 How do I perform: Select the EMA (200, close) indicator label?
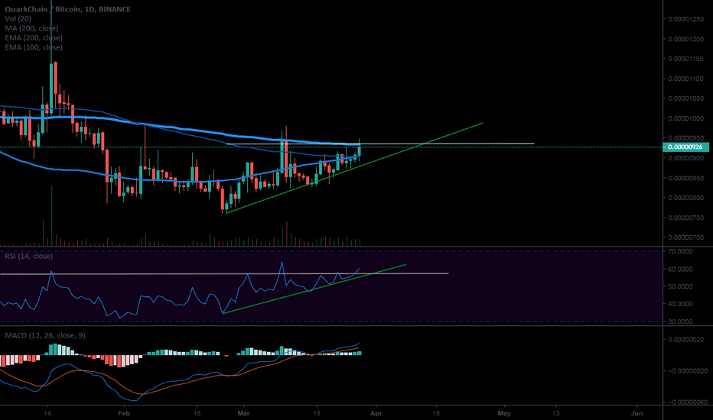coord(34,37)
